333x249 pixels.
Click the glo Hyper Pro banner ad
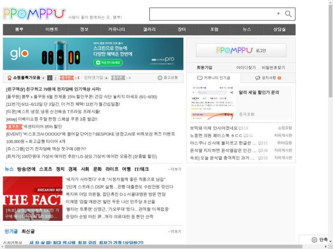coord(93,54)
